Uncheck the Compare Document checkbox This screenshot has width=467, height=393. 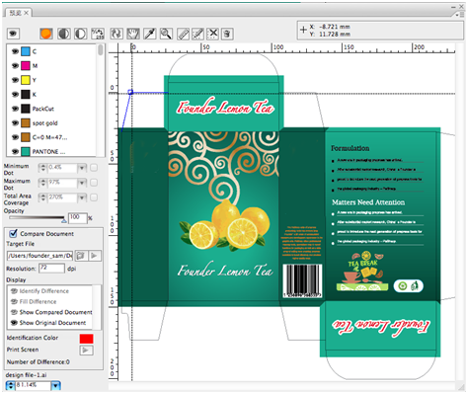pyautogui.click(x=13, y=233)
